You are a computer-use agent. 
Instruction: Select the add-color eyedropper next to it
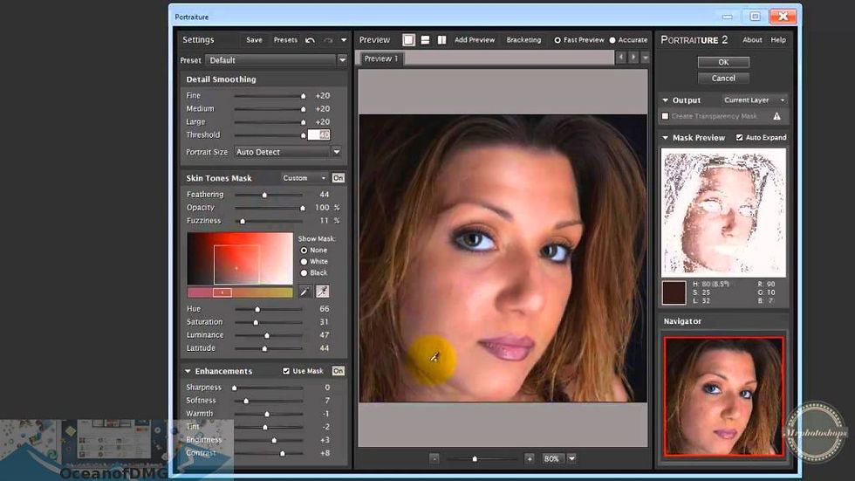[x=322, y=292]
